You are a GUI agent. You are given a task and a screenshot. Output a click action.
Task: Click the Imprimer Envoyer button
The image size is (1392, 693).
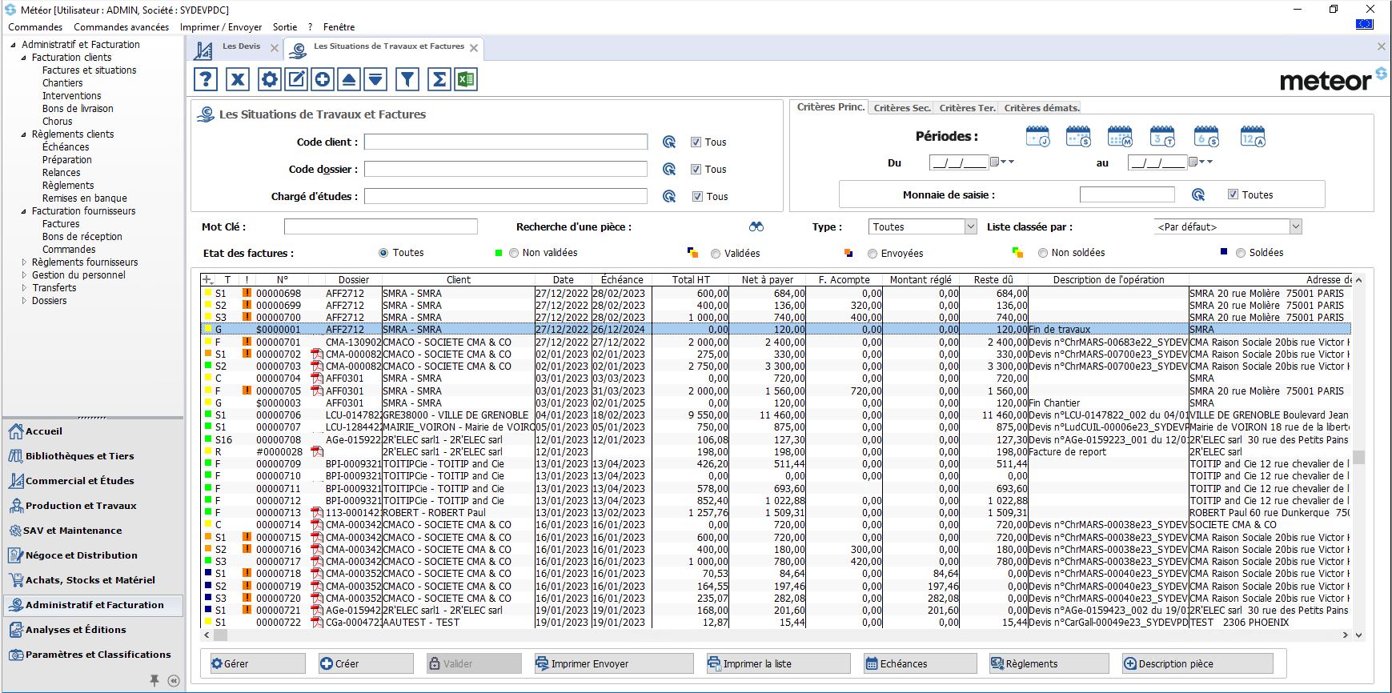tap(613, 664)
